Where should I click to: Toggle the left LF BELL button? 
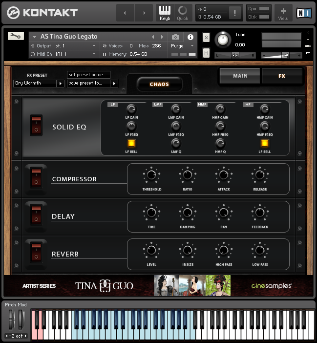(x=131, y=143)
